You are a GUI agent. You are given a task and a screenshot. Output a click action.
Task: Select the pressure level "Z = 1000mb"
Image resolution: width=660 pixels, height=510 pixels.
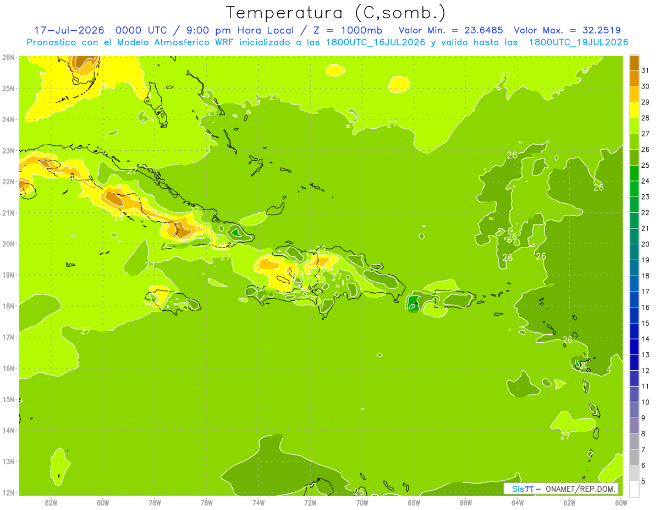[348, 30]
